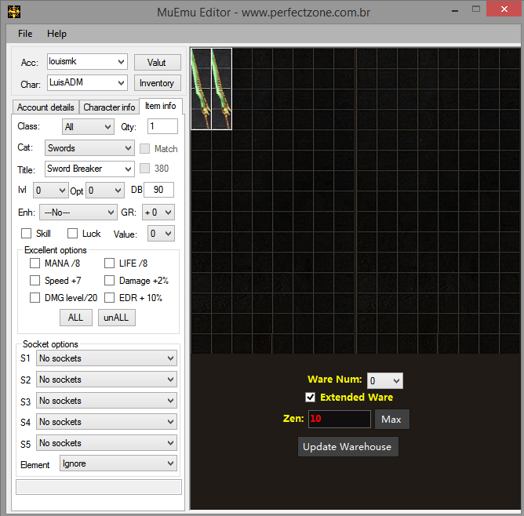Open the Class dropdown
The image size is (524, 516).
pyautogui.click(x=88, y=127)
